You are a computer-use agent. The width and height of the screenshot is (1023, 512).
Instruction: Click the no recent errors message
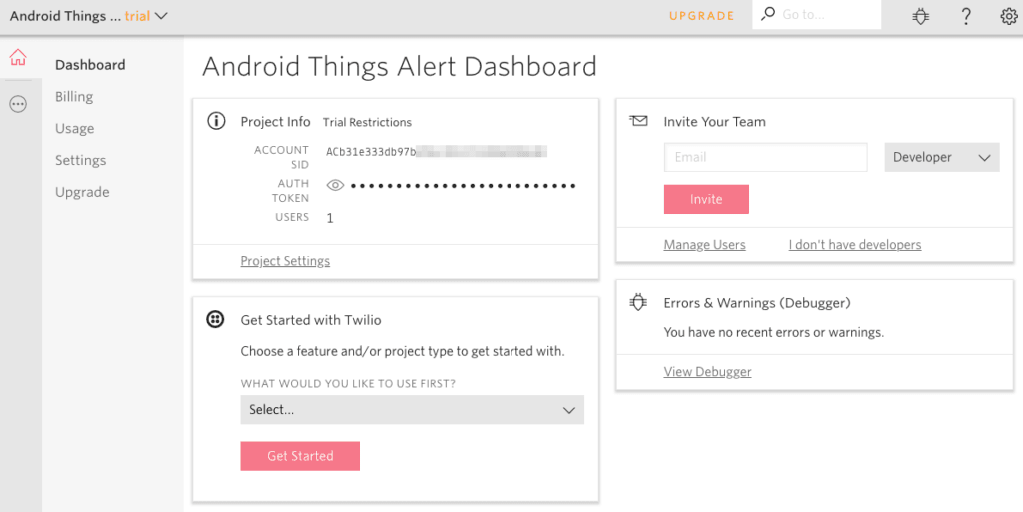(x=774, y=332)
